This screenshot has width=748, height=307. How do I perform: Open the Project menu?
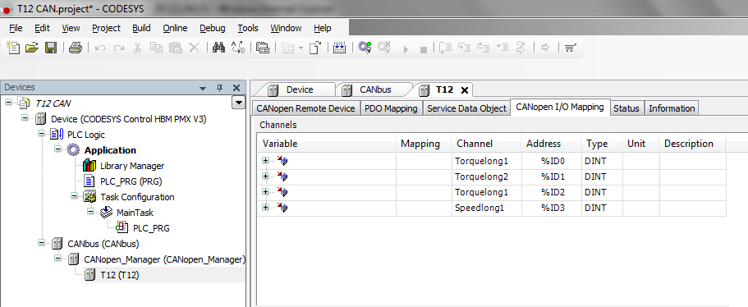(x=106, y=28)
